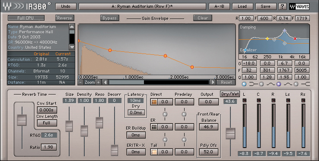This screenshot has width=319, height=161.
Task: Toggle the Direct enable button
Action: (x=154, y=102)
